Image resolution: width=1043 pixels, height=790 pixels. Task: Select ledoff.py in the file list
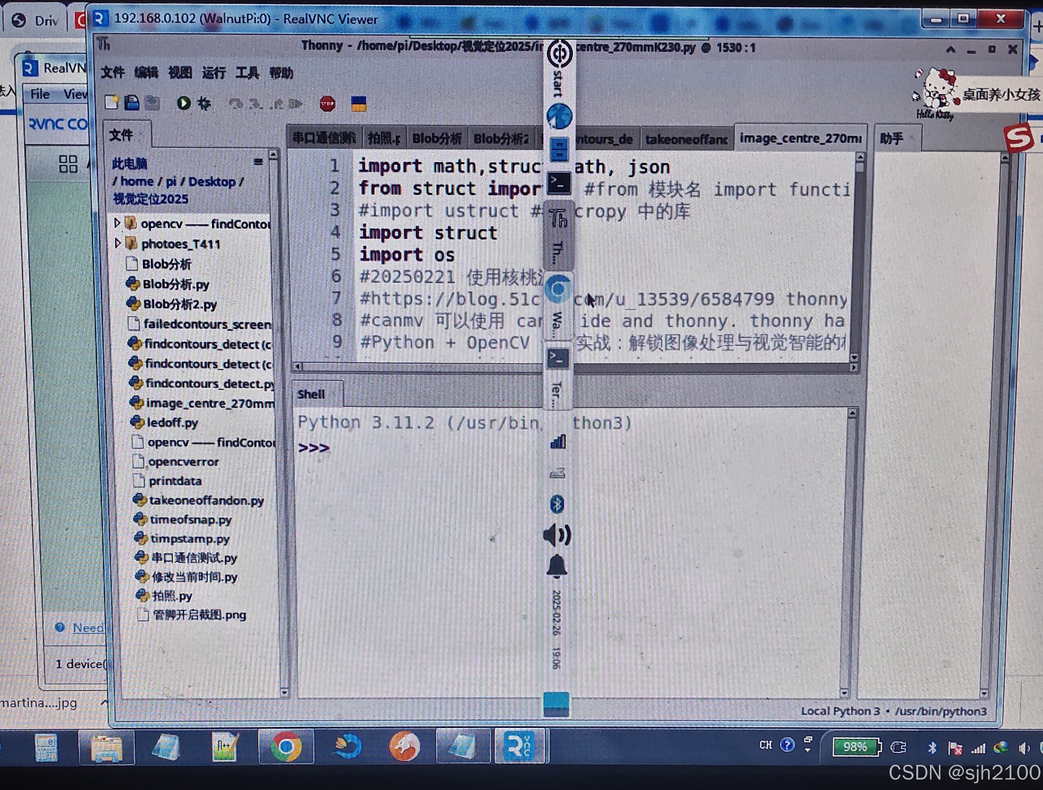172,422
